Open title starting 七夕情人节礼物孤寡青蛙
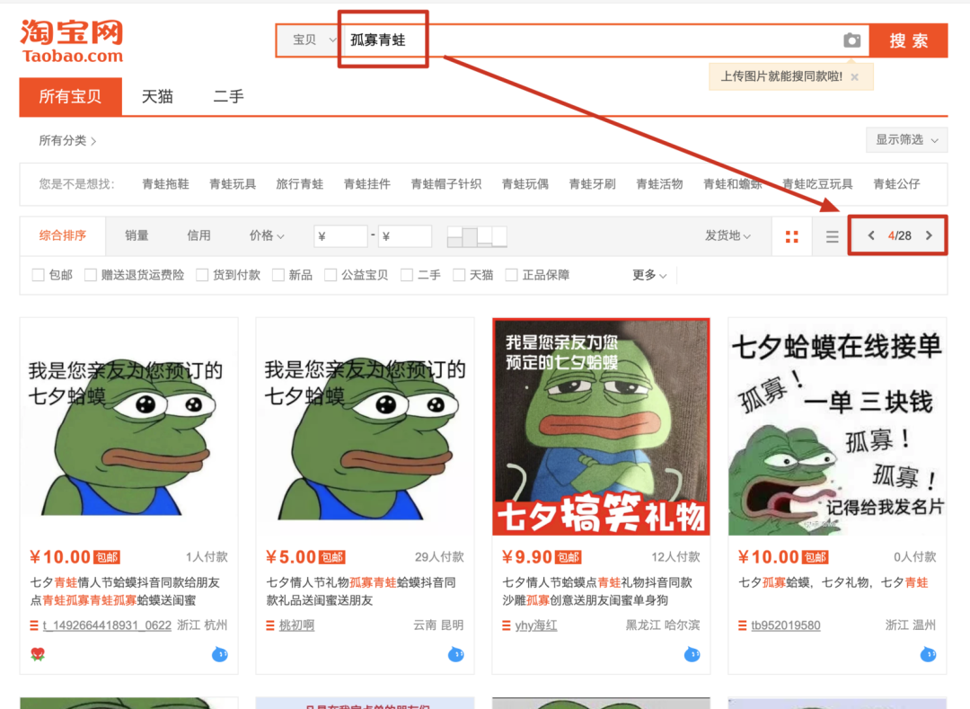Screen dimensions: 970x709 tap(361, 591)
